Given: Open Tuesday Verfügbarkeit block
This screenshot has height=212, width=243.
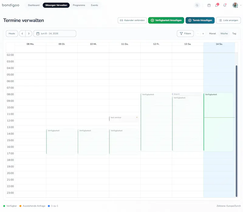Looking at the screenshot, I should pyautogui.click(x=61, y=142).
